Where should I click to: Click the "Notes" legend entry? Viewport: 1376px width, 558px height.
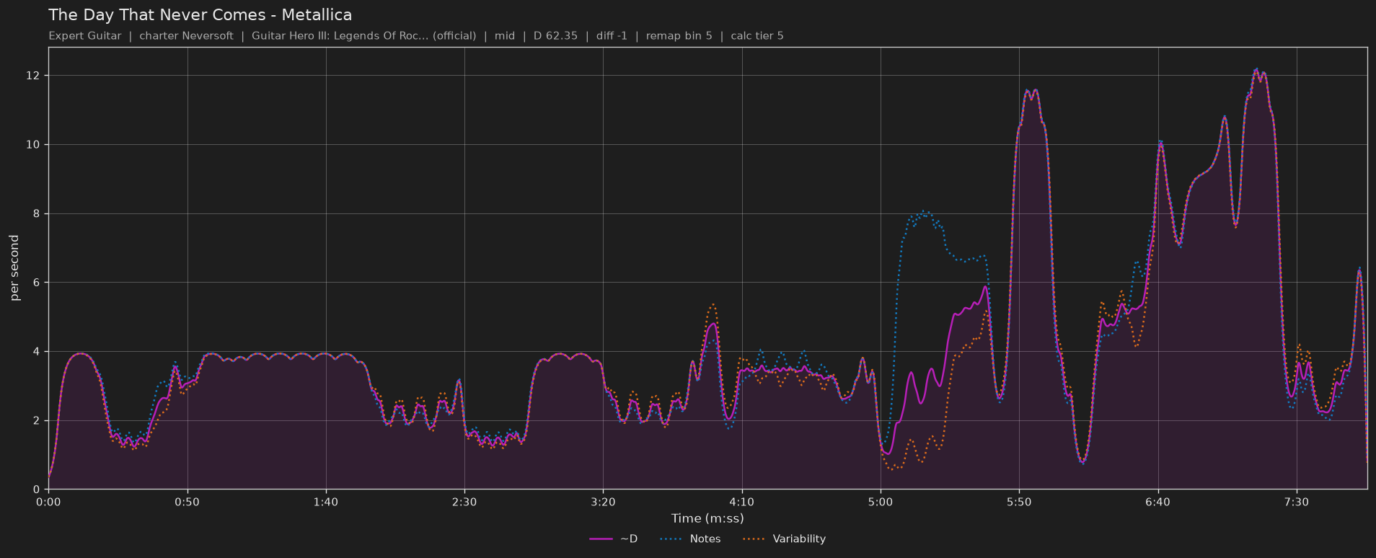point(690,539)
